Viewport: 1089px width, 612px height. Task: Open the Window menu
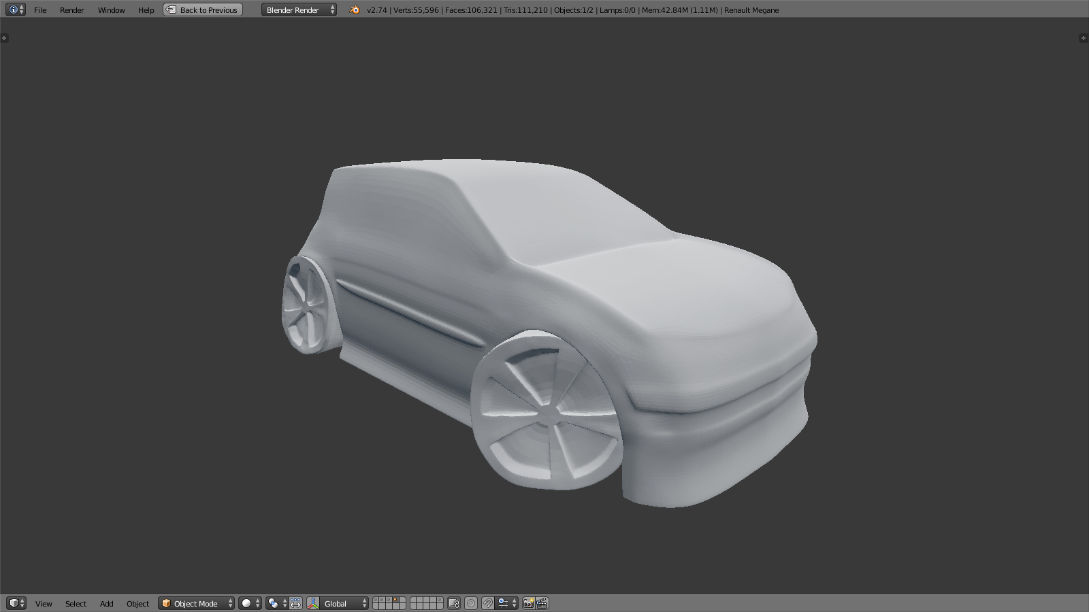point(111,10)
